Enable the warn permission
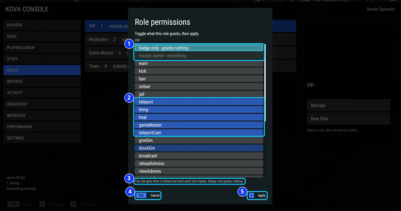 (x=199, y=63)
